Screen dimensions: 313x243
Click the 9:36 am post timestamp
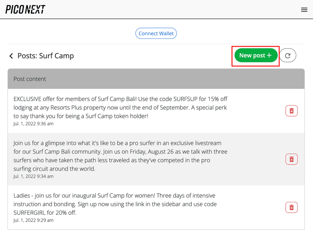(33, 123)
